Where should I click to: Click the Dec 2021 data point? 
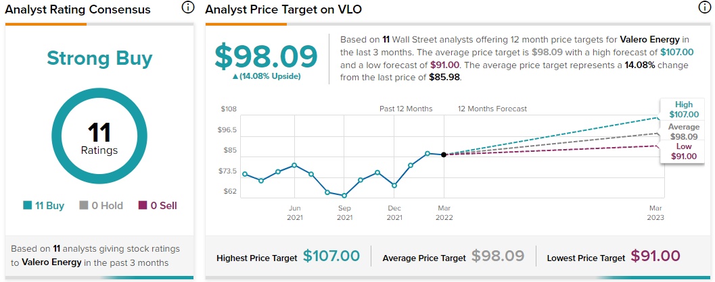click(x=394, y=185)
